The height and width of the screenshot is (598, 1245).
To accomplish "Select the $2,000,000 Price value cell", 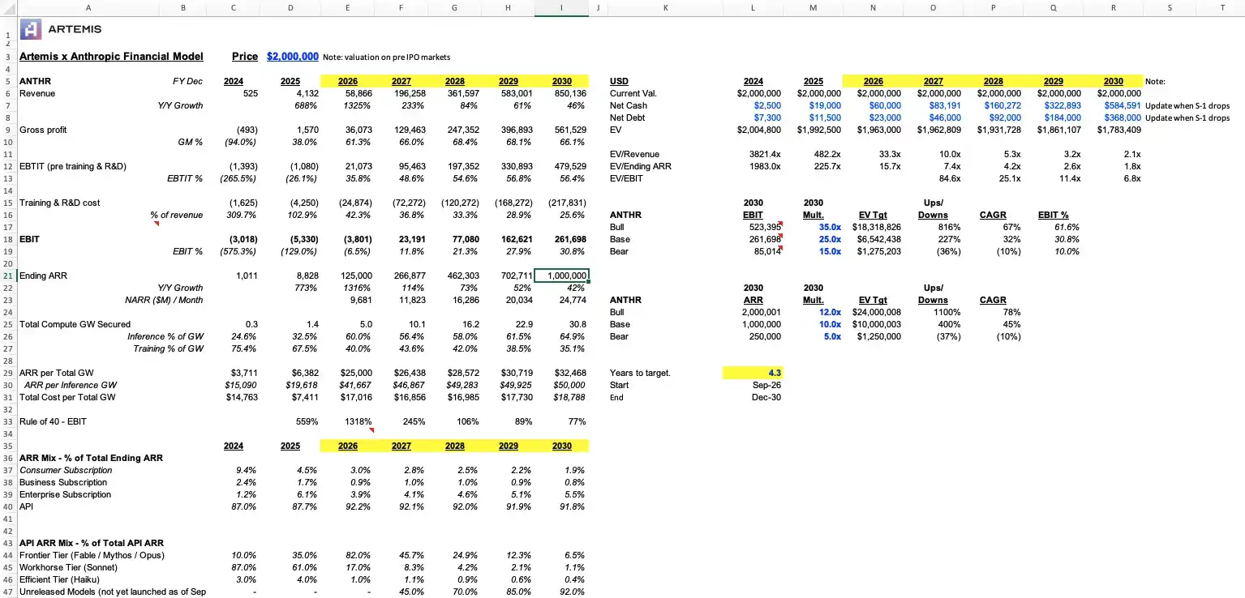I will pos(292,57).
